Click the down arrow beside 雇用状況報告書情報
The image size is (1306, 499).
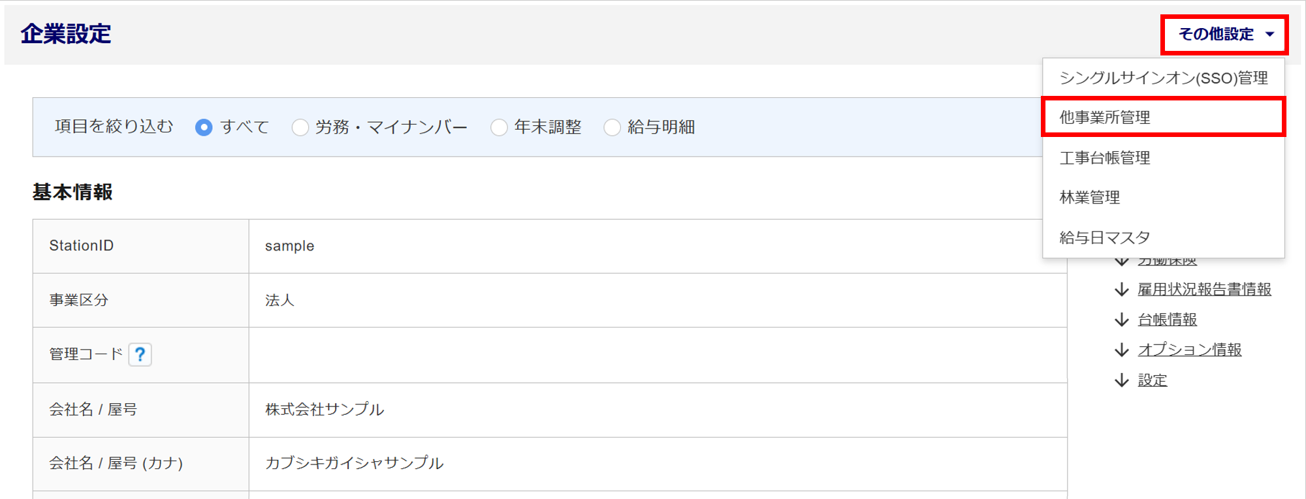click(1122, 290)
